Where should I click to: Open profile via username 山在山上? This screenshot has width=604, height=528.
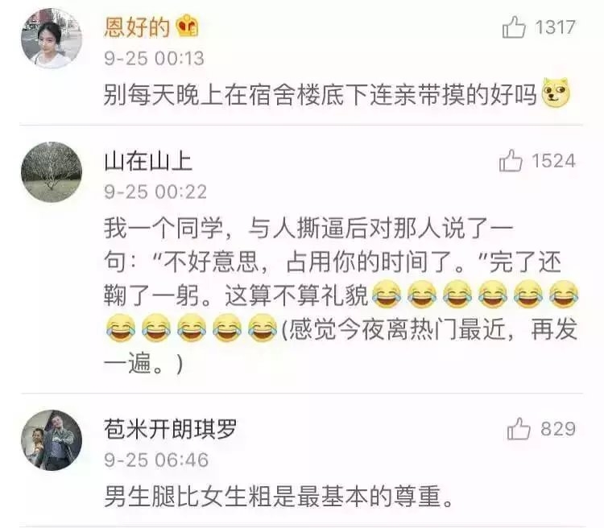pyautogui.click(x=148, y=161)
